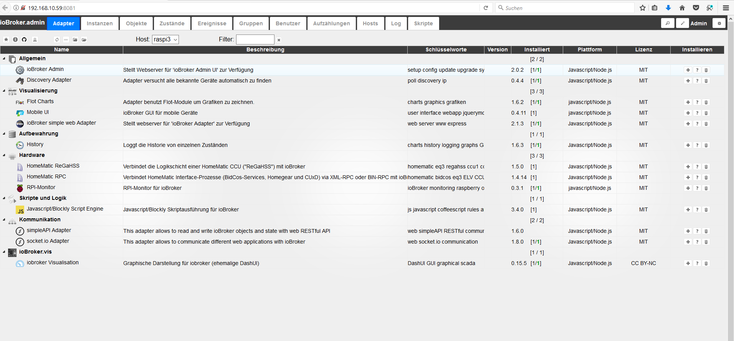Open browser downloads blue arrow

pyautogui.click(x=668, y=8)
